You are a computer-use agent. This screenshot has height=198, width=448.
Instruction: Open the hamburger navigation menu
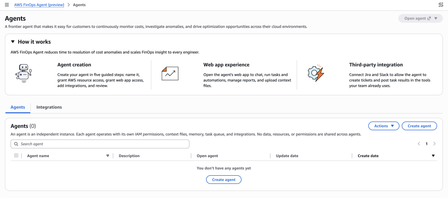pyautogui.click(x=7, y=5)
